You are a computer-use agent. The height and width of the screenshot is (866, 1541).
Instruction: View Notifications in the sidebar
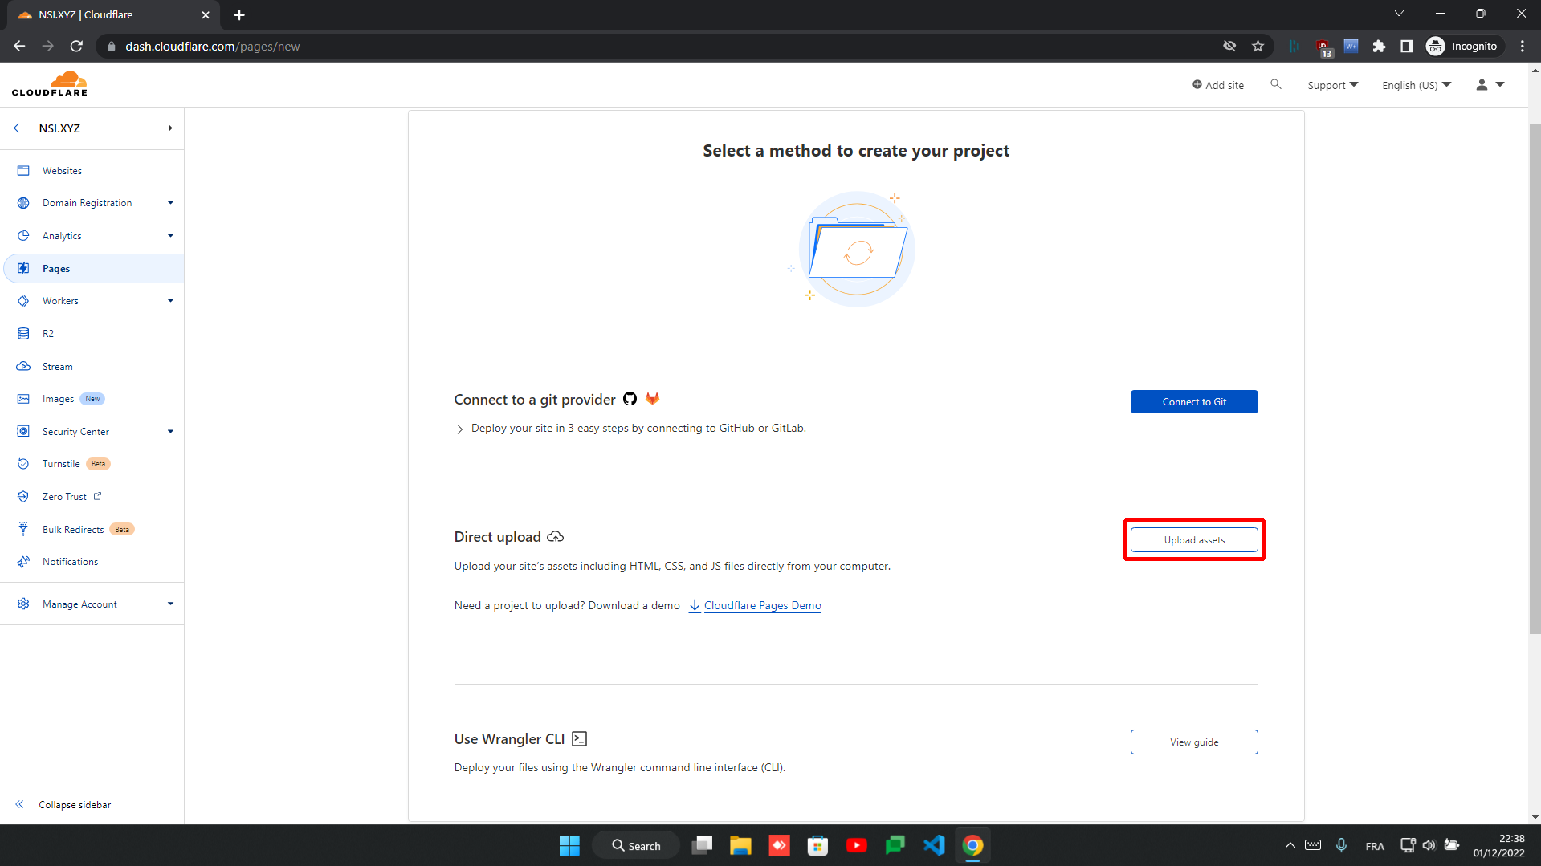(69, 561)
